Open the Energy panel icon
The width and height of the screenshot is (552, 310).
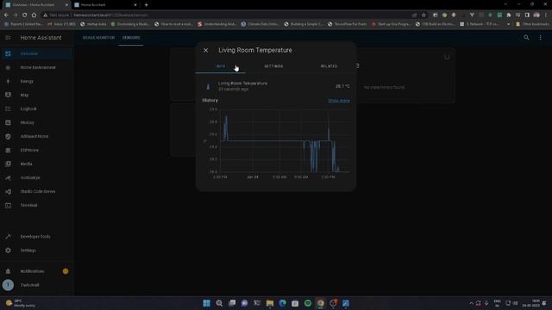tap(8, 81)
